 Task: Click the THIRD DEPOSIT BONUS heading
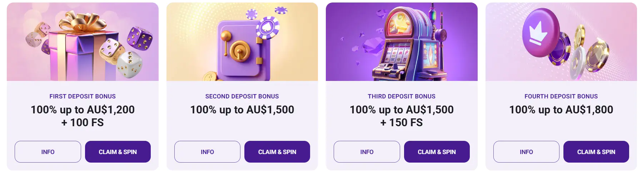[402, 96]
